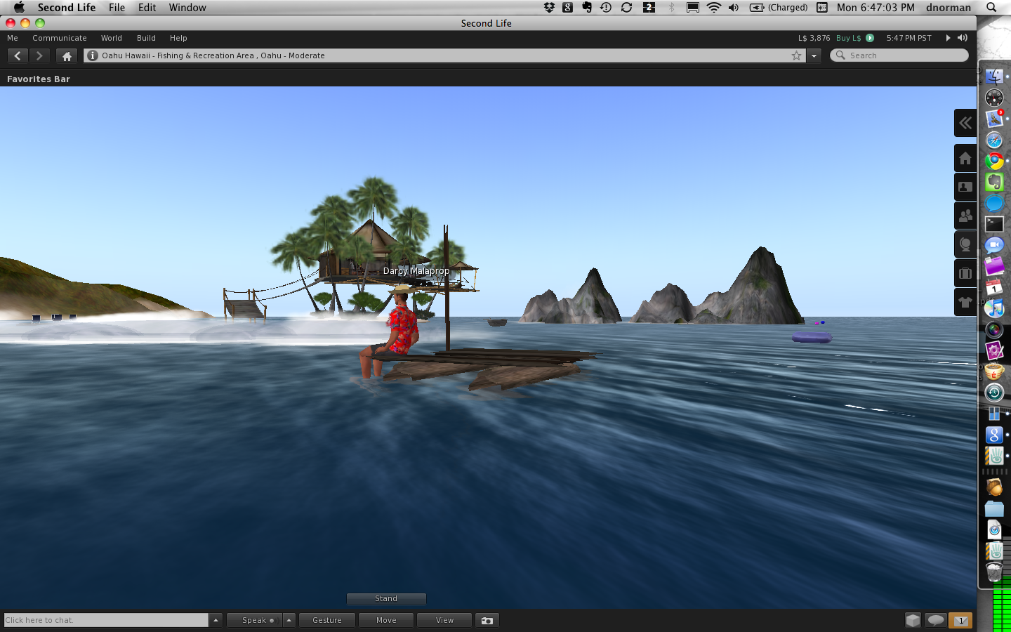This screenshot has height=632, width=1011.
Task: Open the Home sidebar tab icon
Action: point(965,158)
